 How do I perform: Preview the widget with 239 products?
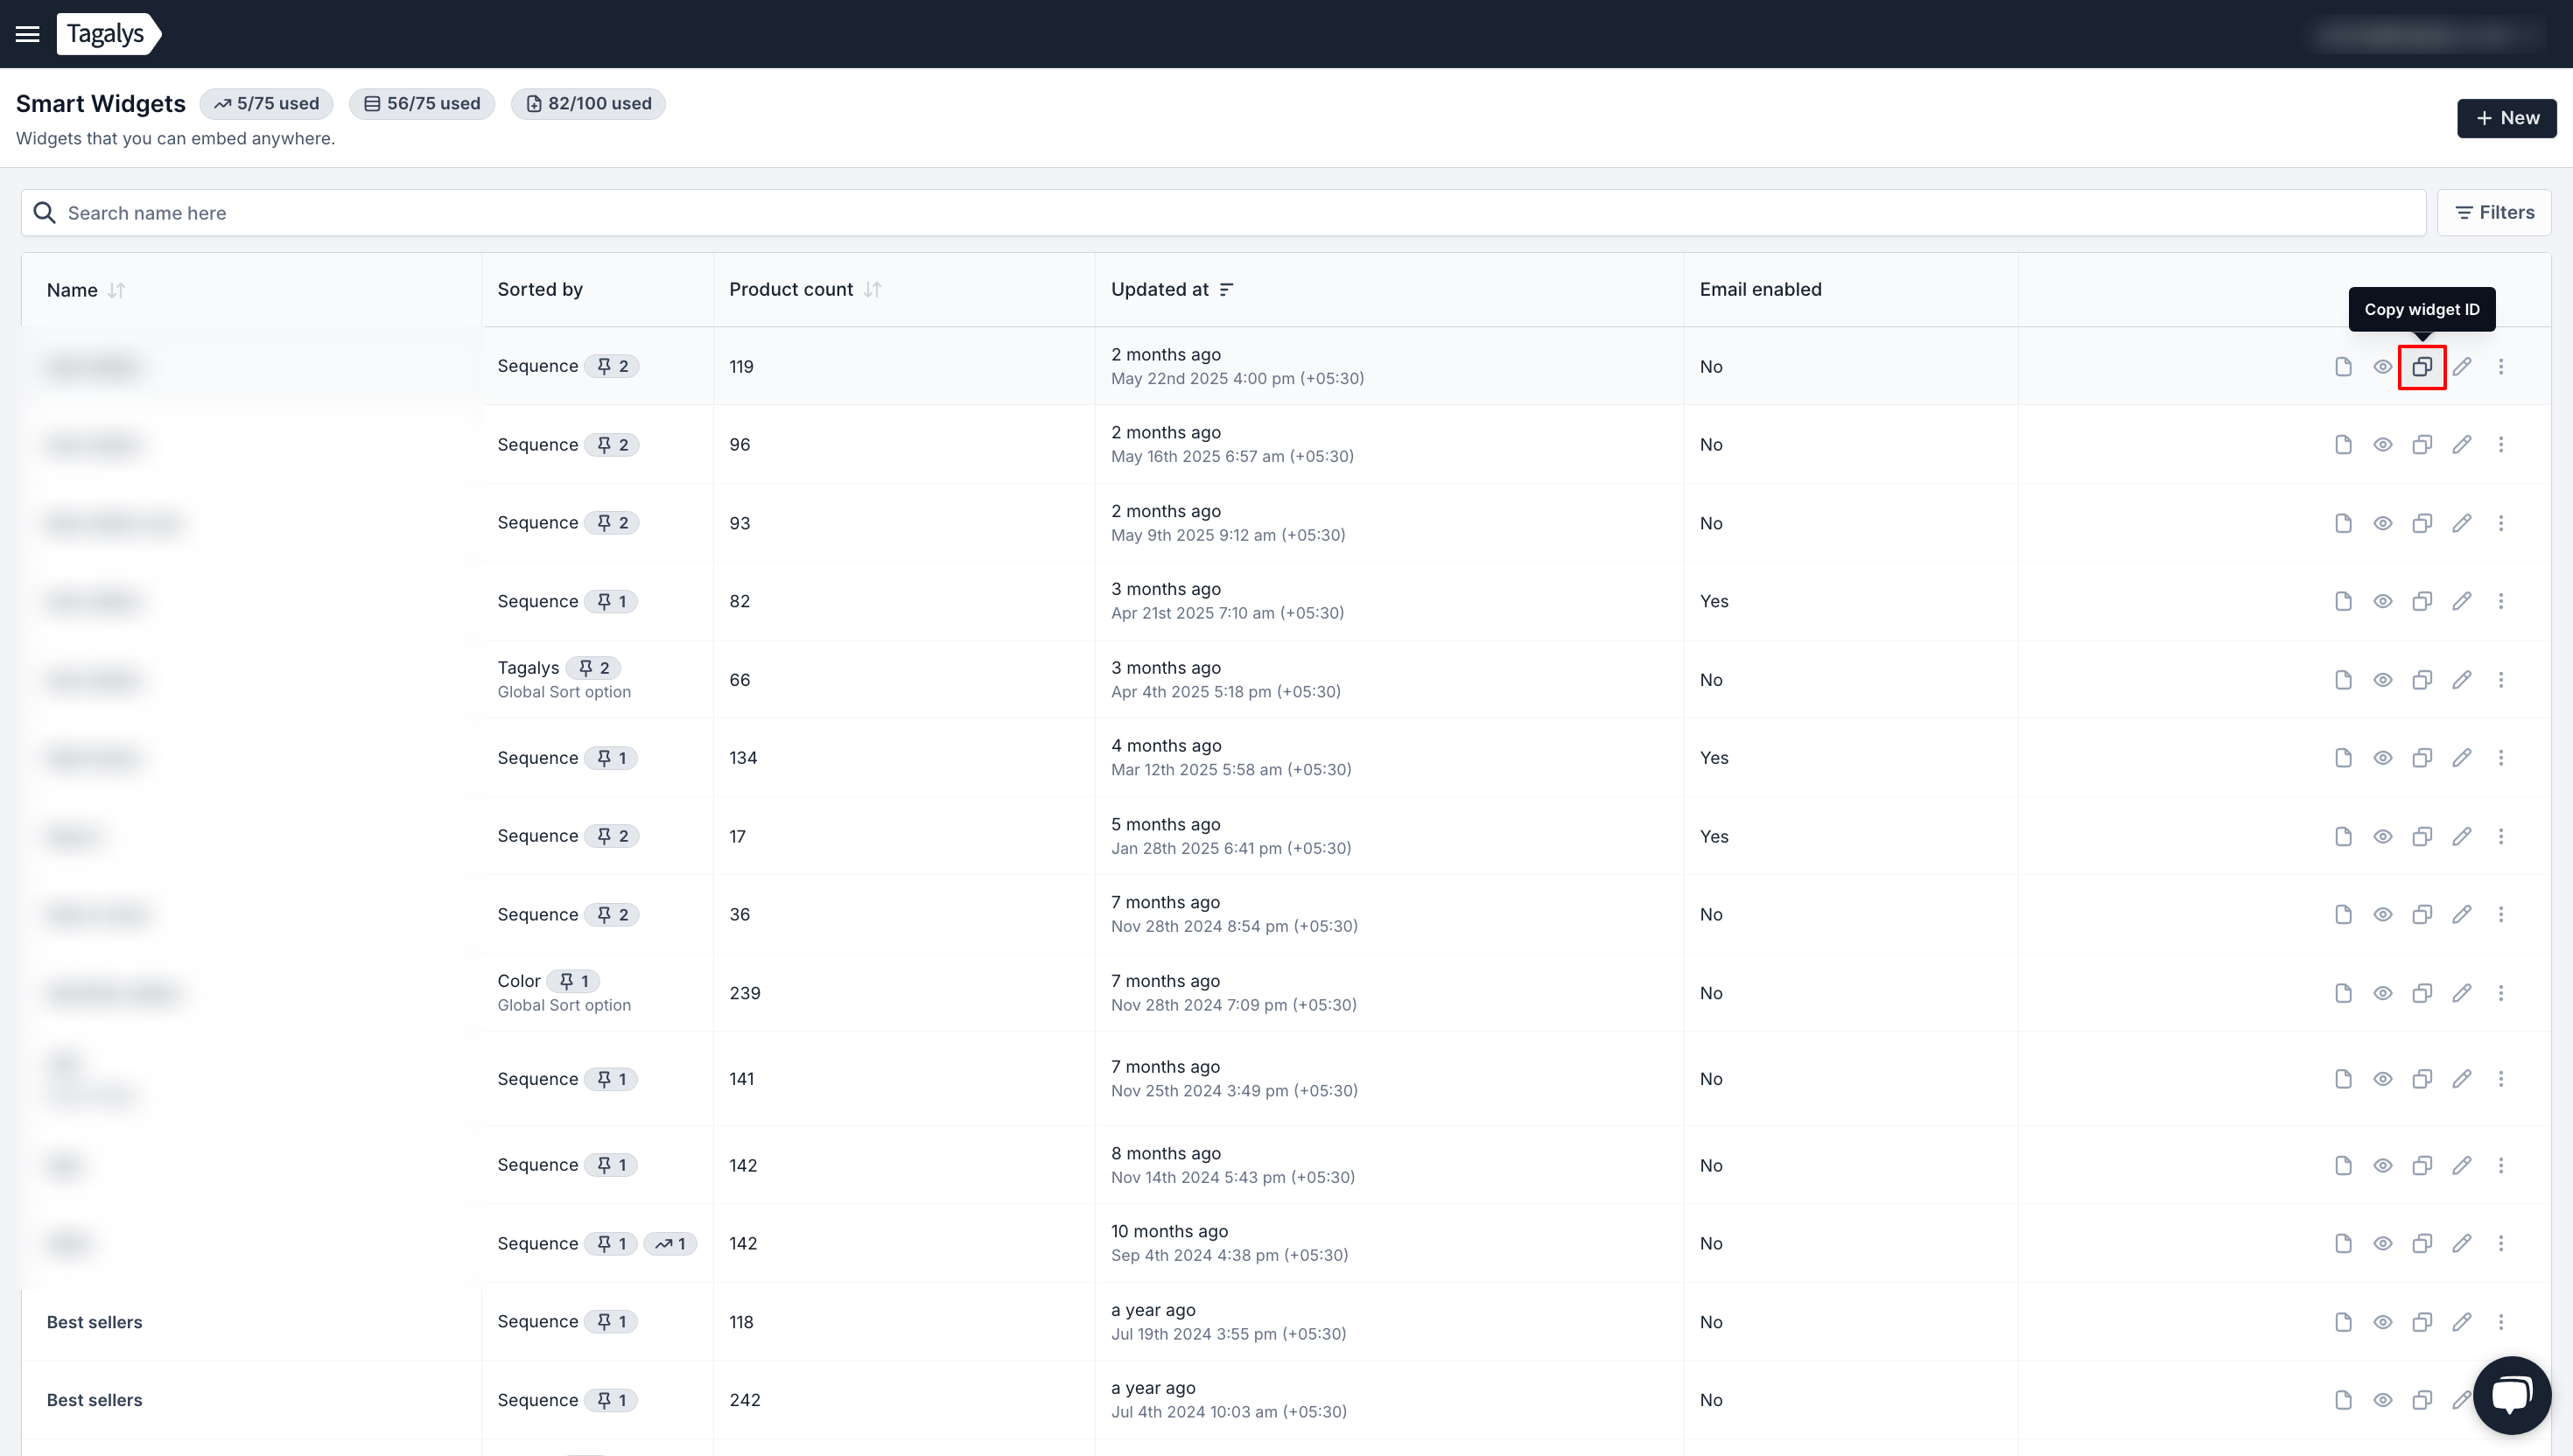tap(2383, 993)
